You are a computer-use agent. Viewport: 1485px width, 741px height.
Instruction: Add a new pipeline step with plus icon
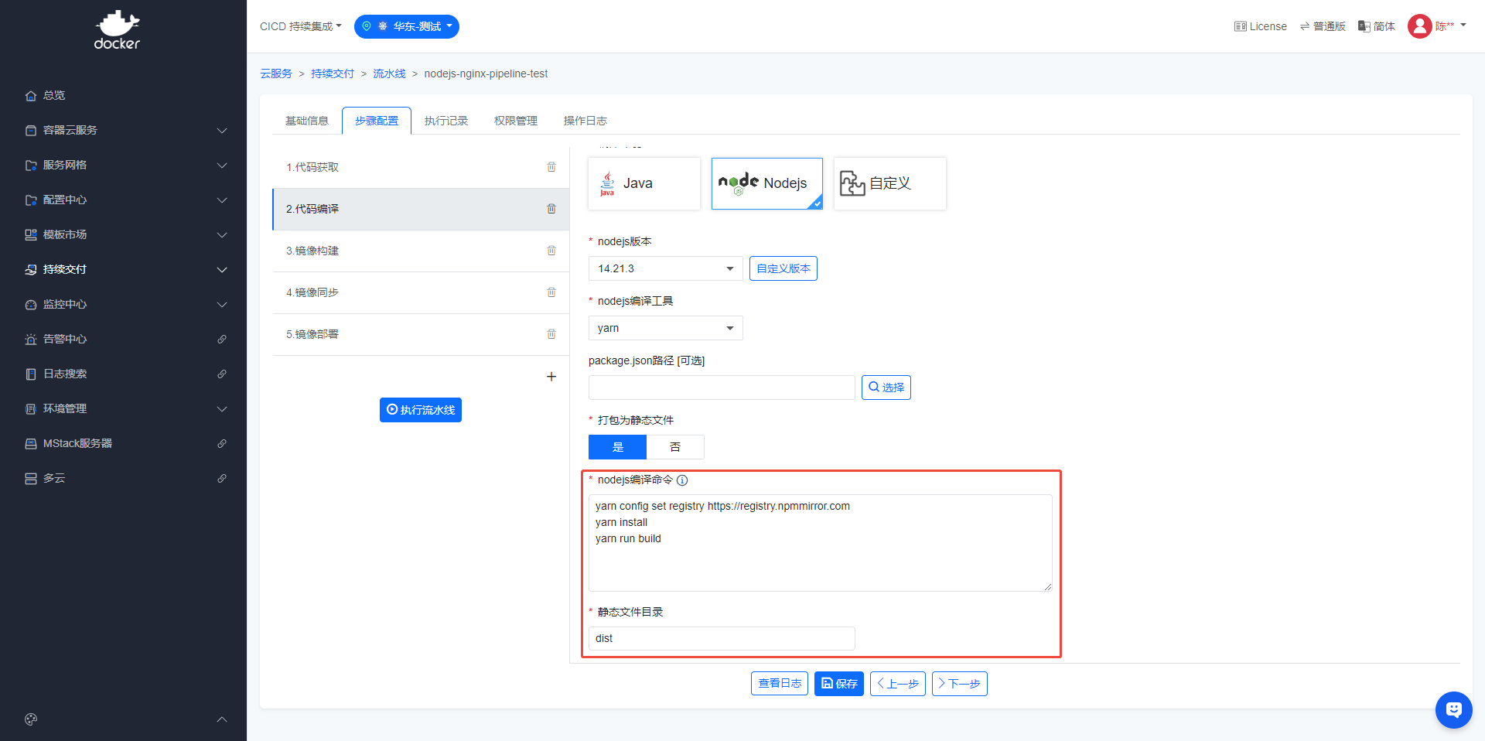(551, 377)
